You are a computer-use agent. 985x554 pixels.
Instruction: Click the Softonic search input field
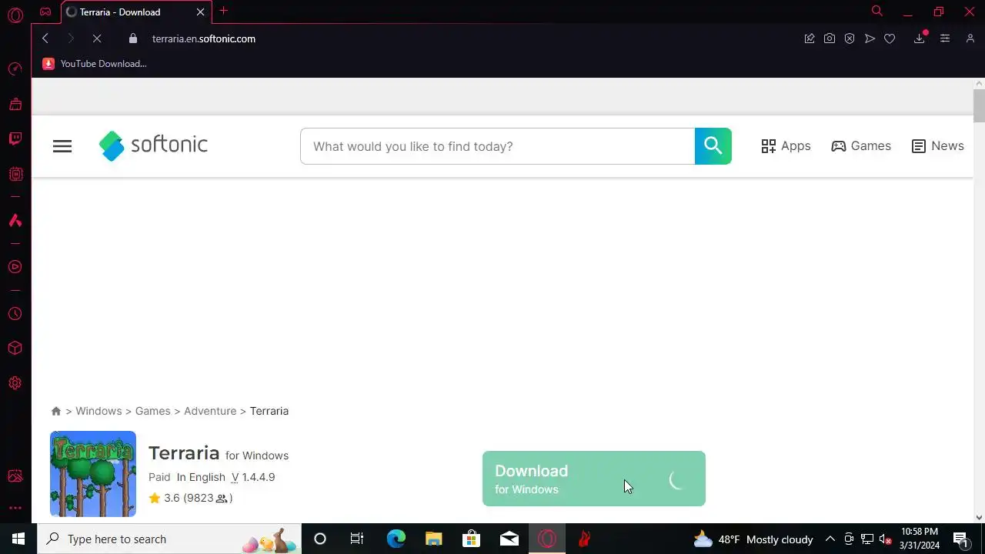click(x=497, y=146)
